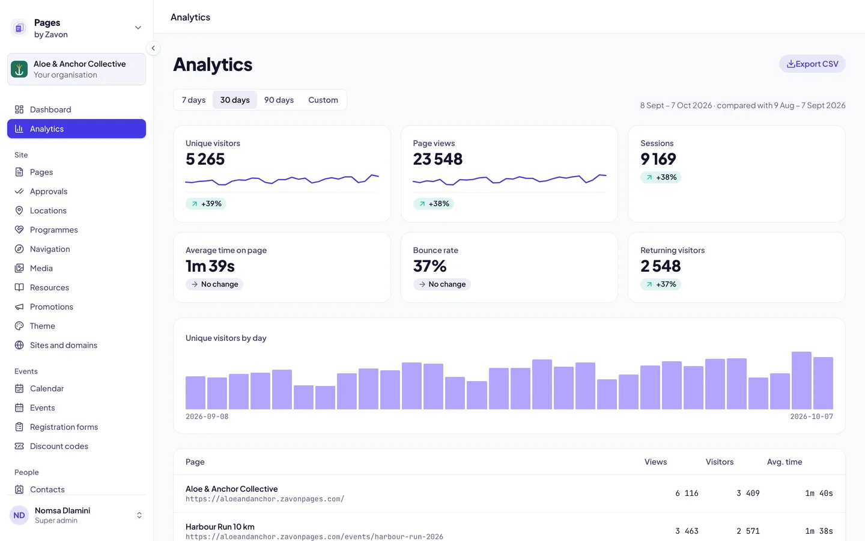865x541 pixels.
Task: Click the Contacts address book icon
Action: coord(19,489)
